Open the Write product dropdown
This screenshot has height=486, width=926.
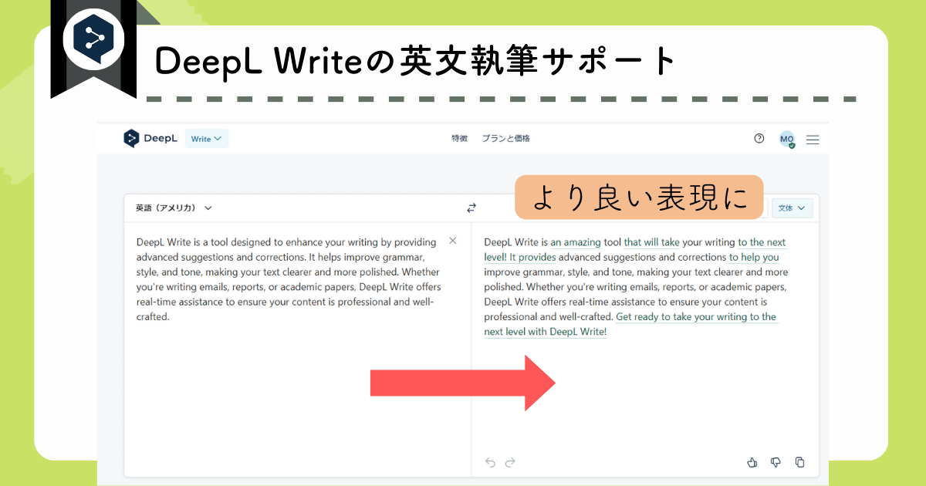tap(207, 139)
